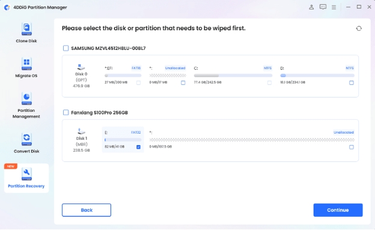
Task: Open the hamburger menu
Action: [x=334, y=7]
